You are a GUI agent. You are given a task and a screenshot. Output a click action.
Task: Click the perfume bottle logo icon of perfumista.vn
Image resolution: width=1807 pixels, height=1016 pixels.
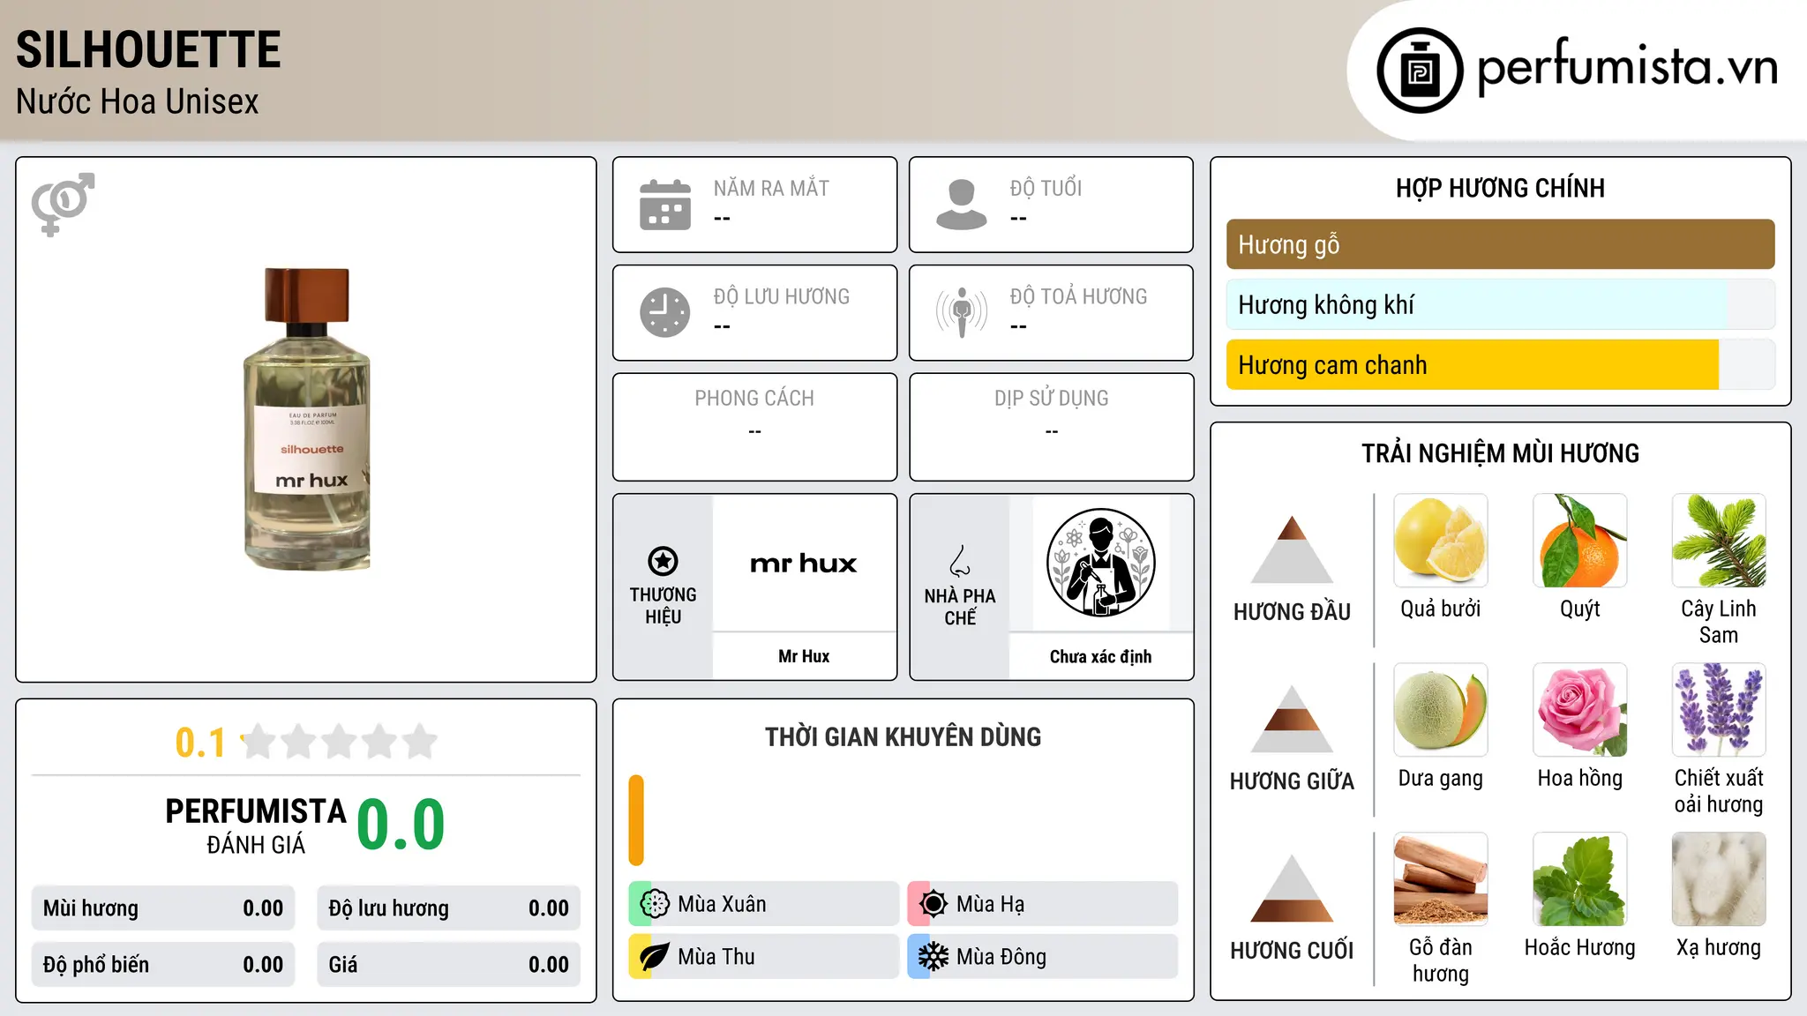coord(1420,71)
